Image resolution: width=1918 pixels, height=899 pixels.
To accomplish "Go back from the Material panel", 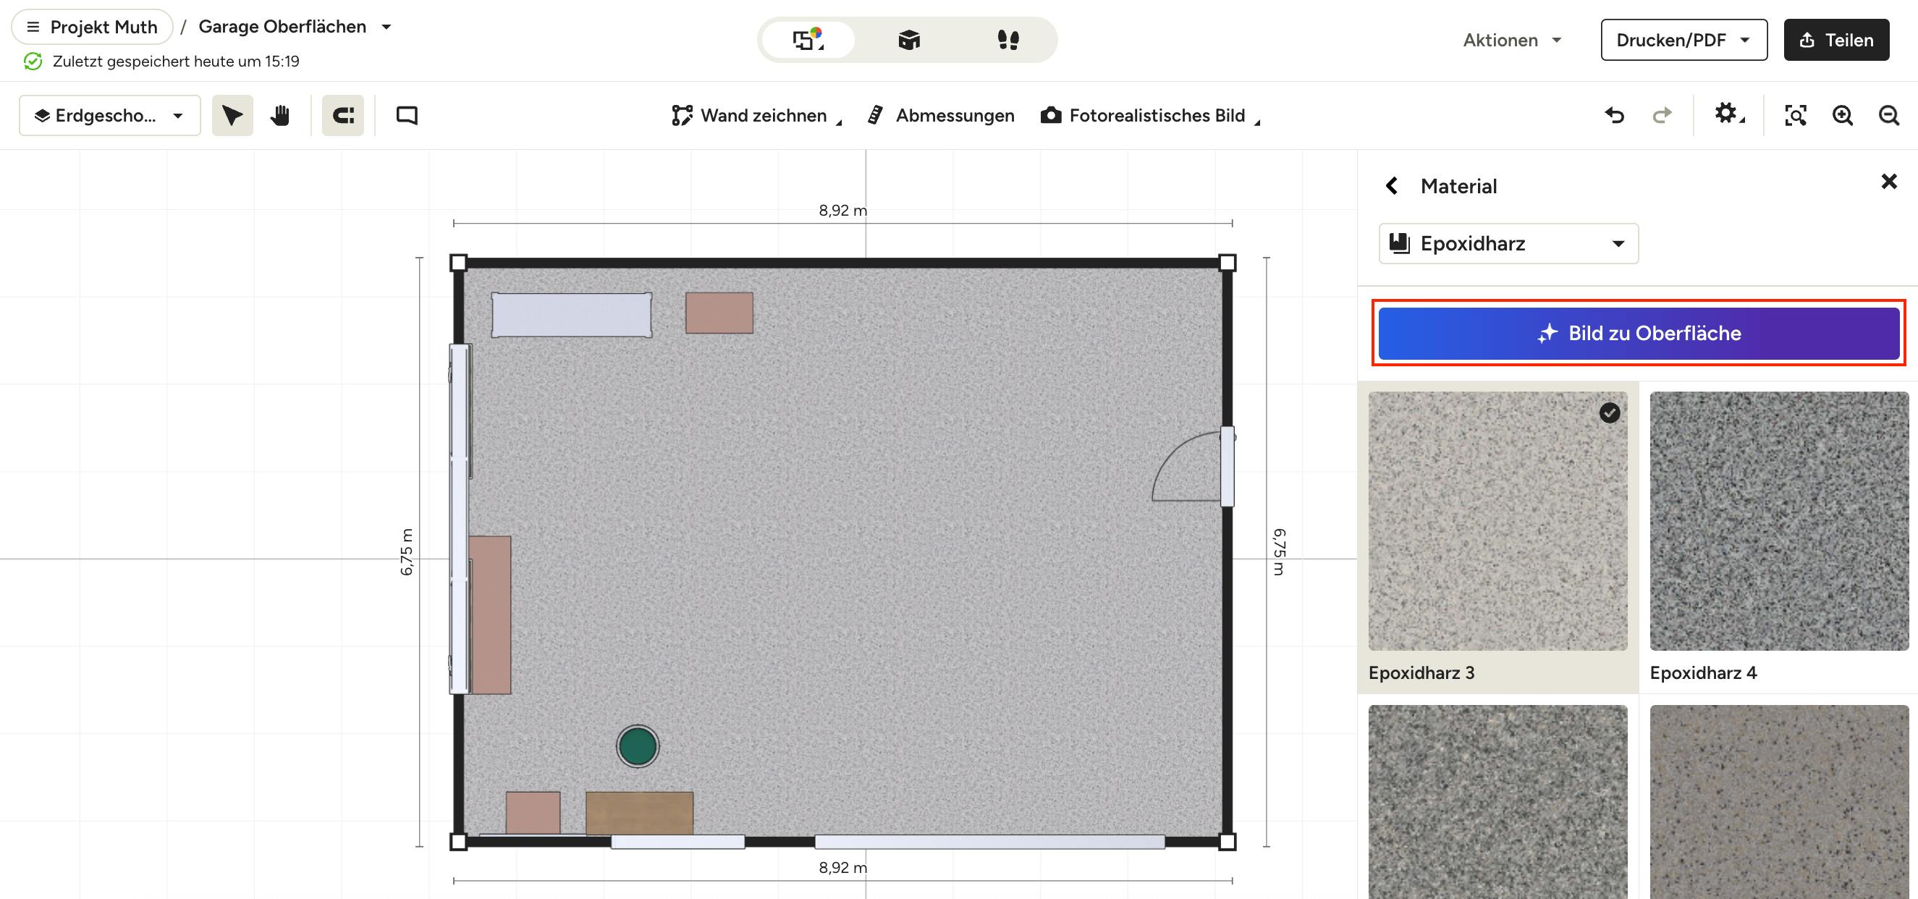I will point(1392,185).
